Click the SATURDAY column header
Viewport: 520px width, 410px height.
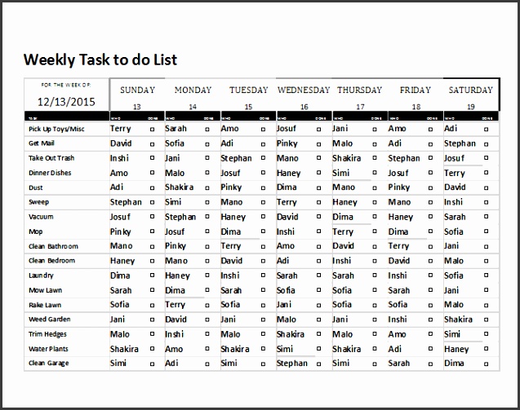pos(471,90)
